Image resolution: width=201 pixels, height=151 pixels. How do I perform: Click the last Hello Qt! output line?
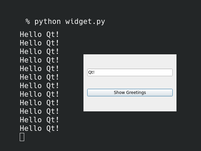pyautogui.click(x=39, y=128)
